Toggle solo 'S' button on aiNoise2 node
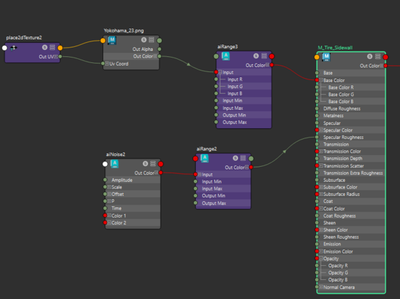The width and height of the screenshot is (400, 299). coord(145,163)
